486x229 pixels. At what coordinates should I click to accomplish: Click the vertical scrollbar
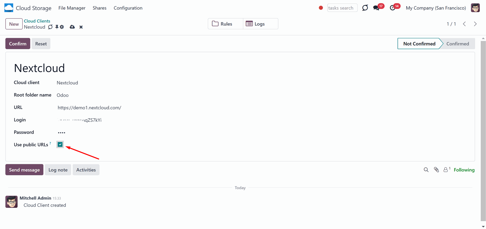(483, 131)
